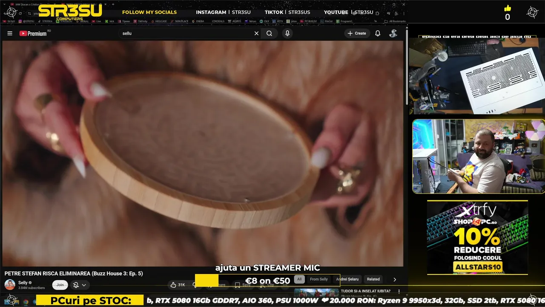Screen dimensions: 545x307
Task: Like the video showing 31K likes
Action: 178,285
